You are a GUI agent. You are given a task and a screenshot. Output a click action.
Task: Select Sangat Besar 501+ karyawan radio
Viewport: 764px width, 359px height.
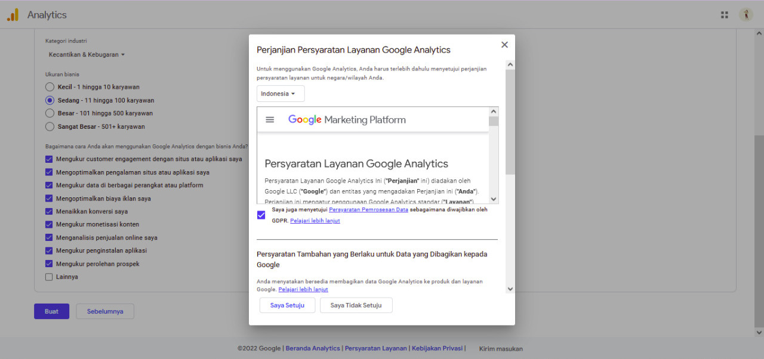[x=50, y=126]
